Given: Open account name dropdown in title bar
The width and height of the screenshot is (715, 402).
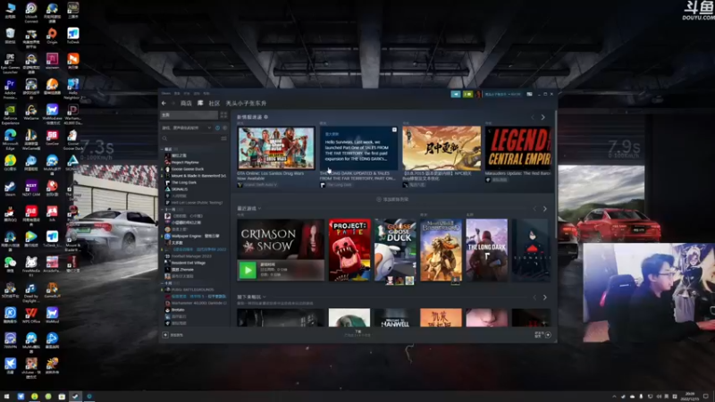Looking at the screenshot, I should pyautogui.click(x=502, y=94).
